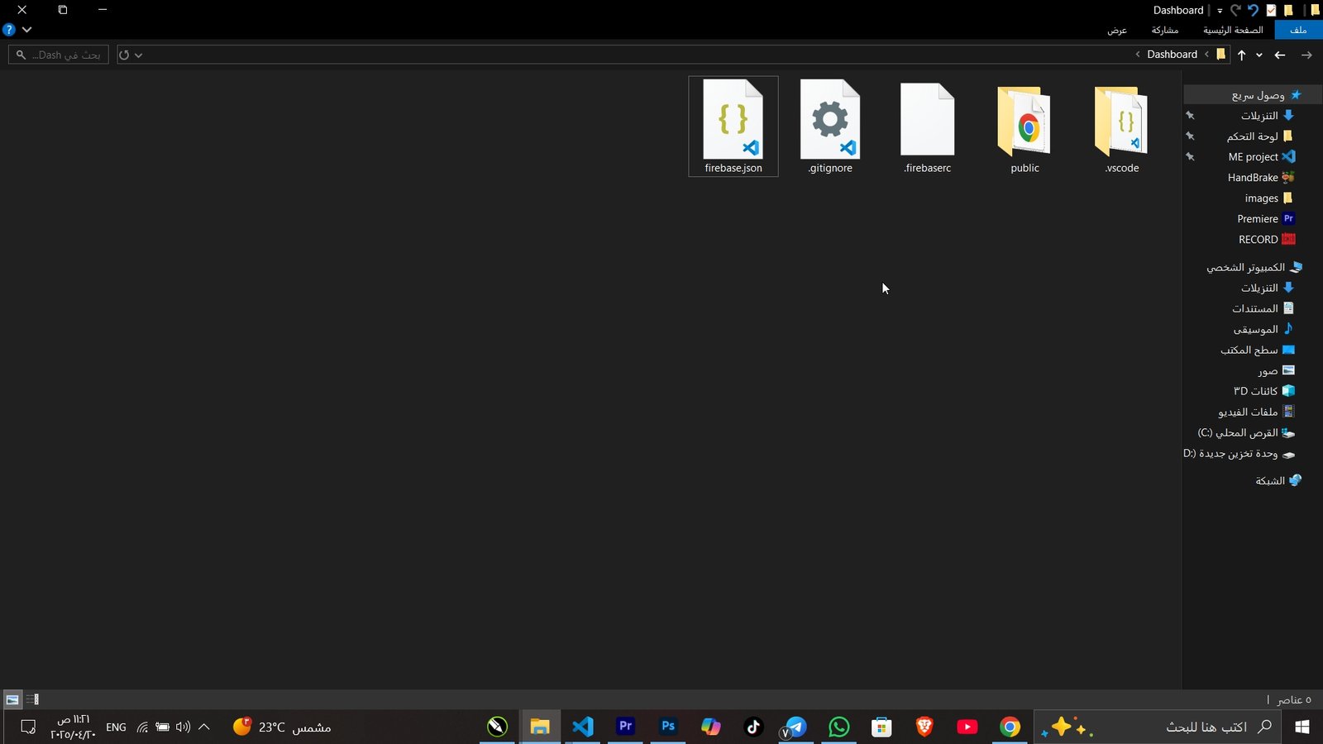Open المستندات in the navigation pane
This screenshot has width=1323, height=744.
[x=1263, y=308]
